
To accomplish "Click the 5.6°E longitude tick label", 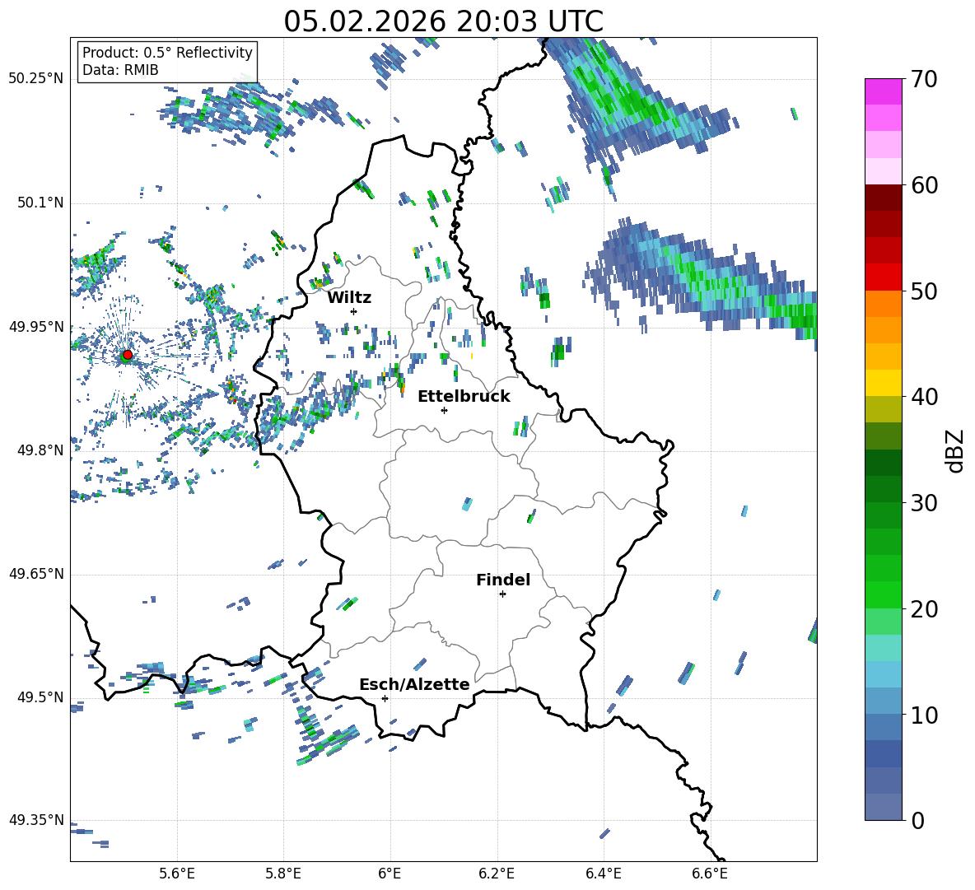I will [177, 874].
